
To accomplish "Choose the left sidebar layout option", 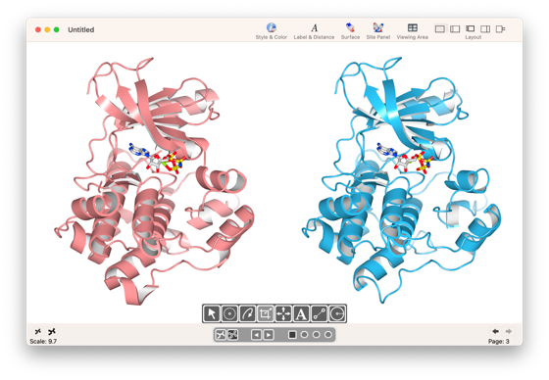I will pyautogui.click(x=455, y=28).
